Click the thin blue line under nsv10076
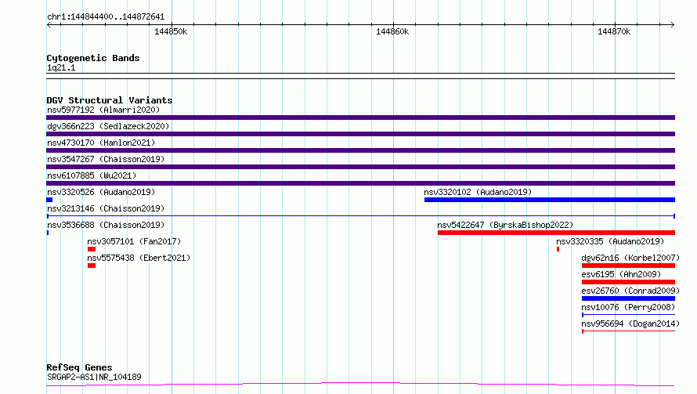 tap(629, 315)
